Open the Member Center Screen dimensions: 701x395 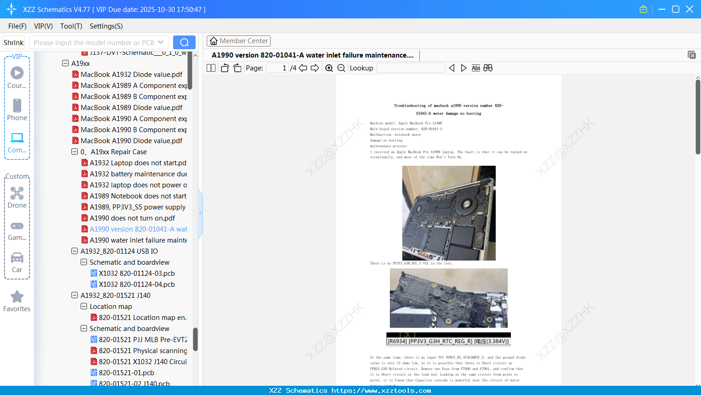coord(238,41)
